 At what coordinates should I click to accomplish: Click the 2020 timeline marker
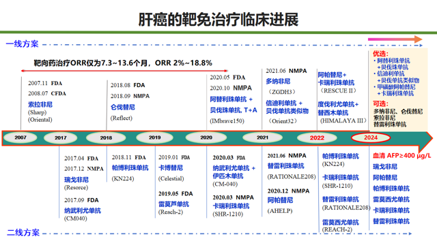coord(206,137)
